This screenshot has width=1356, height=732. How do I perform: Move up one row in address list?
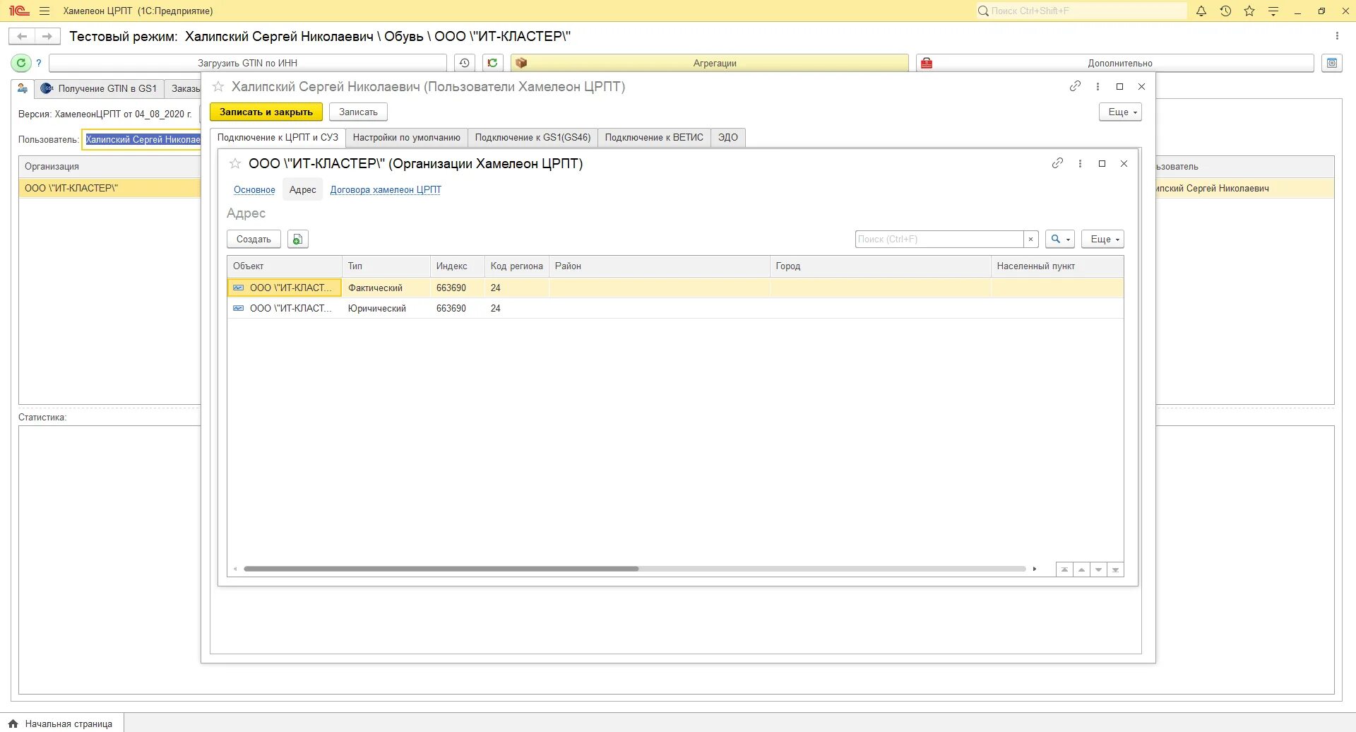coord(1081,569)
